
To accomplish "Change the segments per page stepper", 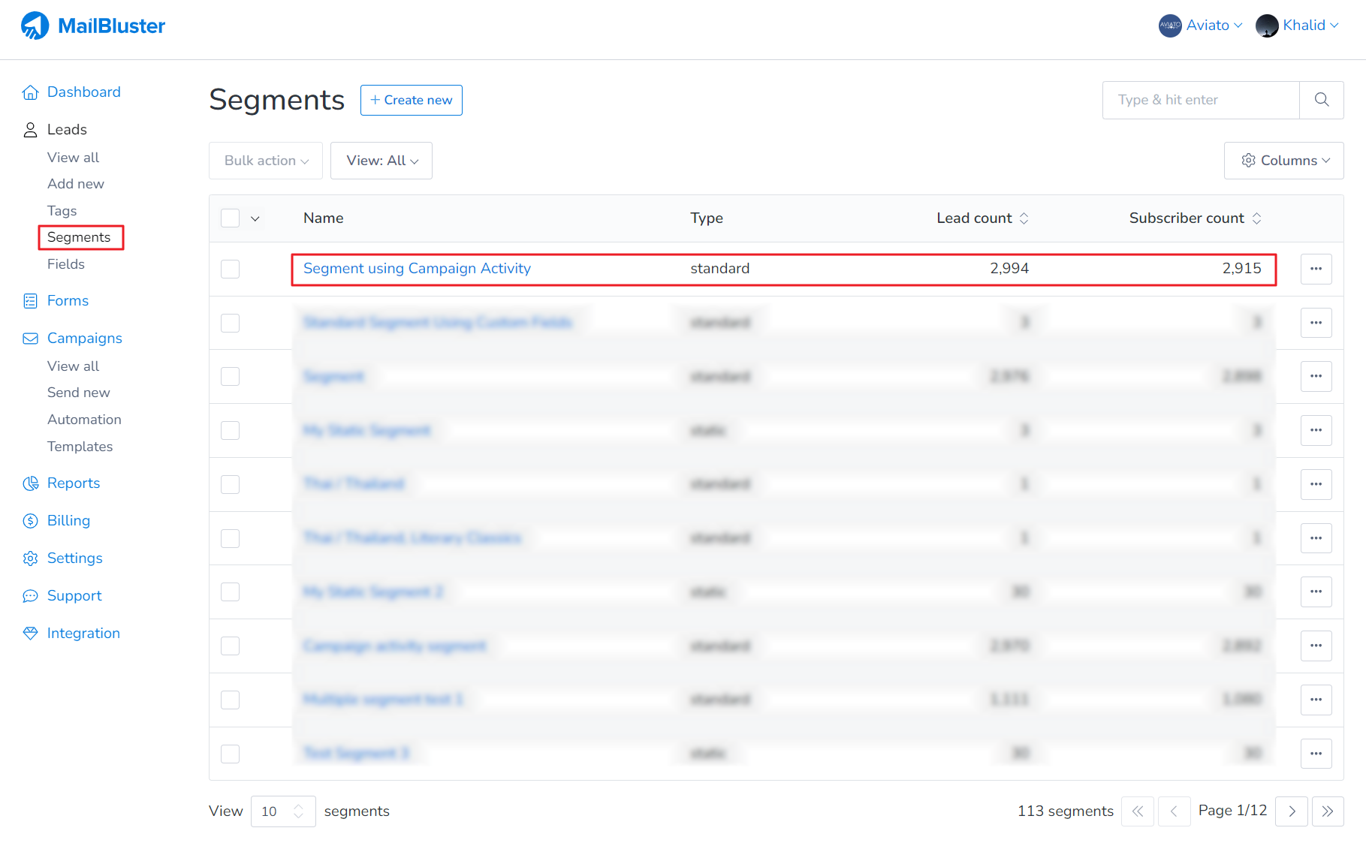I will click(298, 811).
